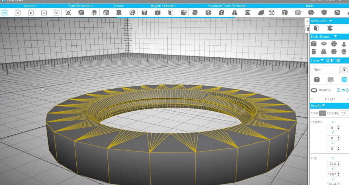Activate the camera rotate arrows tool
The height and width of the screenshot is (185, 349).
tap(44, 13)
